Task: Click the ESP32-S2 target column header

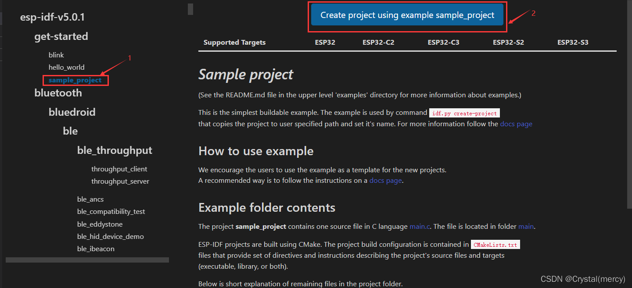Action: [x=508, y=43]
